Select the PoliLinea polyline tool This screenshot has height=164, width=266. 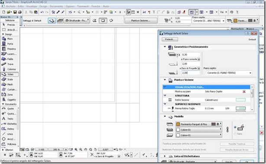pyautogui.click(x=10, y=144)
